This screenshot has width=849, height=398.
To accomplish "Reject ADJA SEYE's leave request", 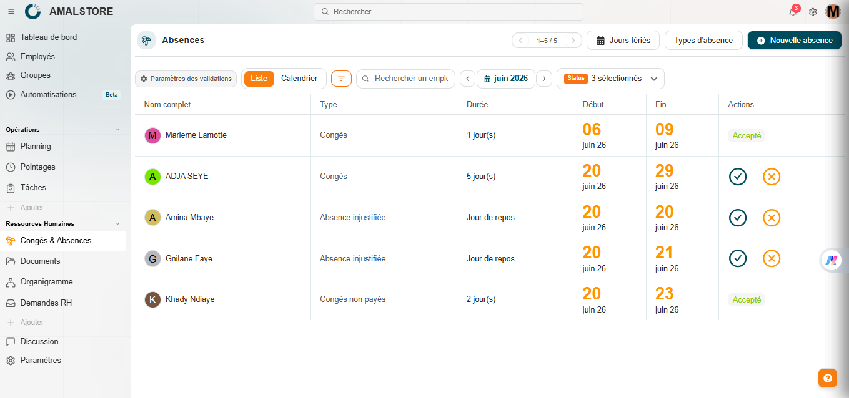I will pyautogui.click(x=772, y=177).
